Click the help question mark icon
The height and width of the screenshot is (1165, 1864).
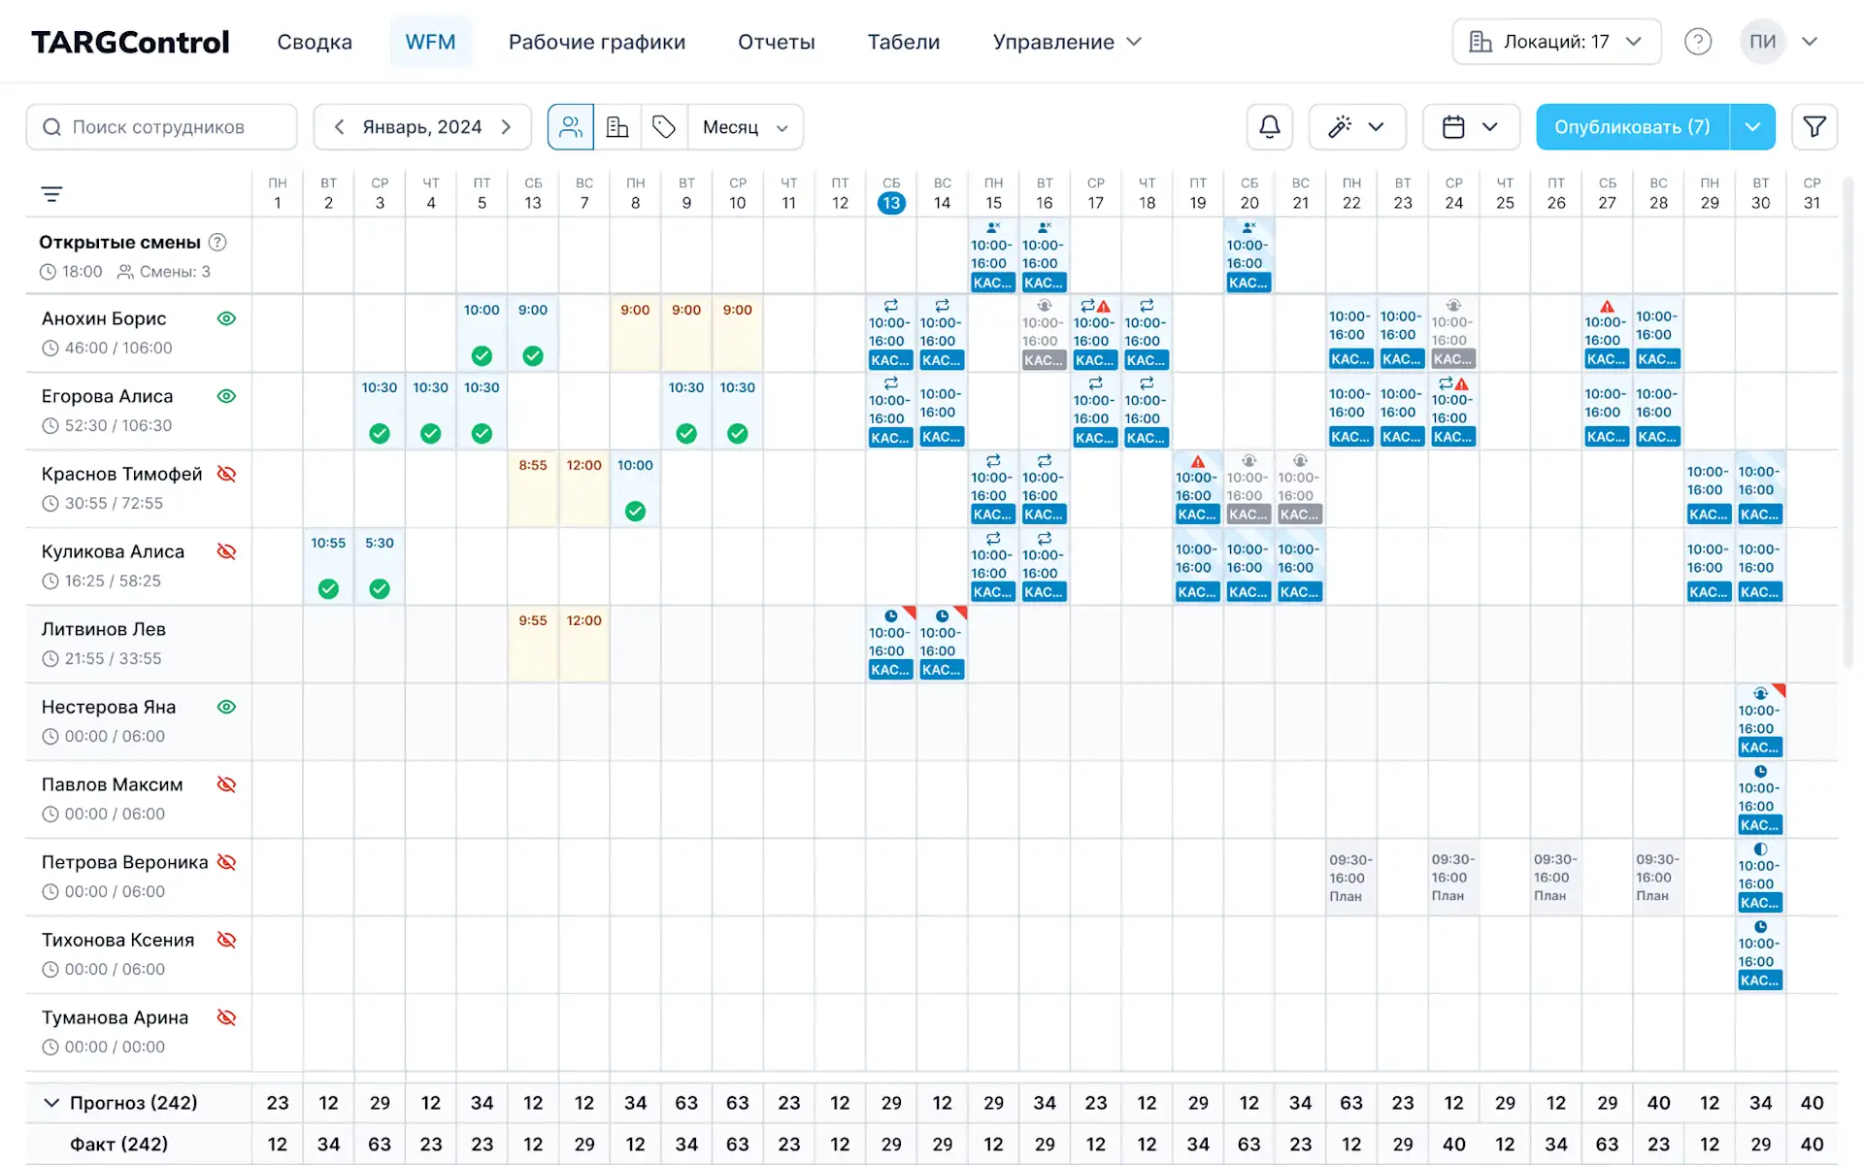click(1697, 42)
